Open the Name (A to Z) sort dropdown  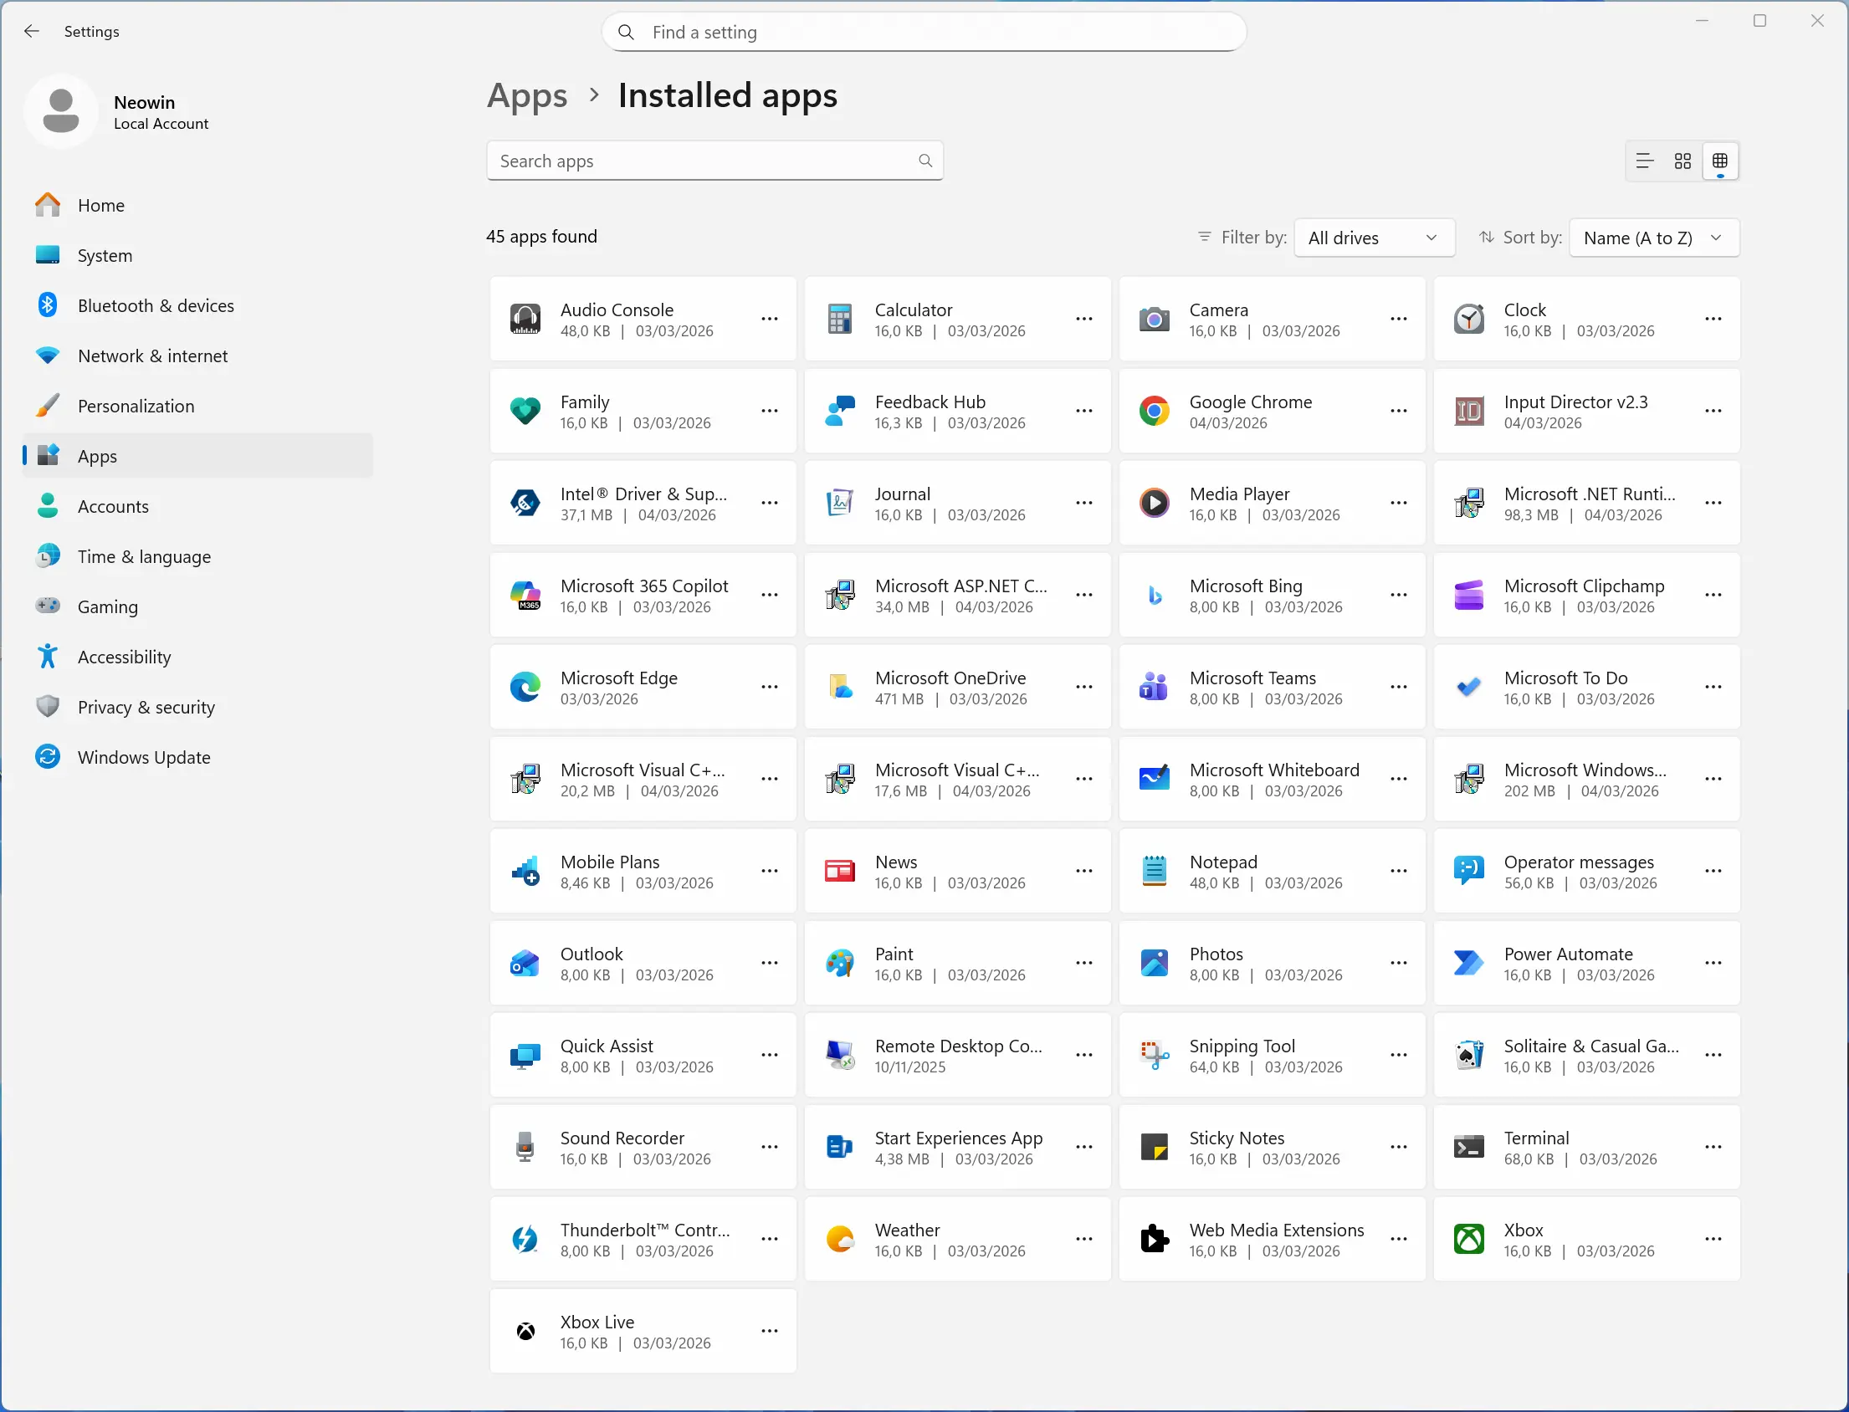pos(1653,238)
